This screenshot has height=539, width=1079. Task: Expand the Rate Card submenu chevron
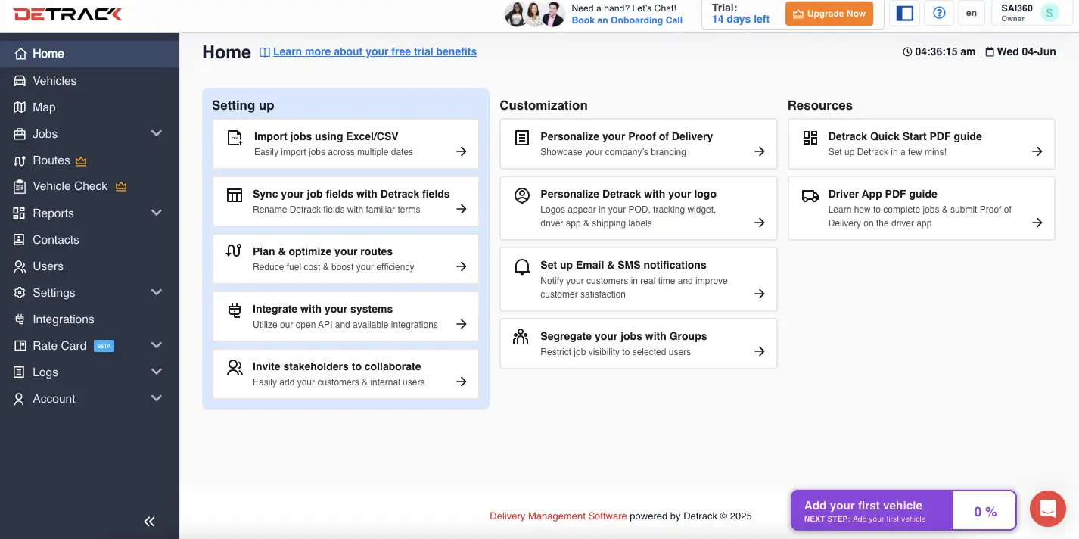157,346
